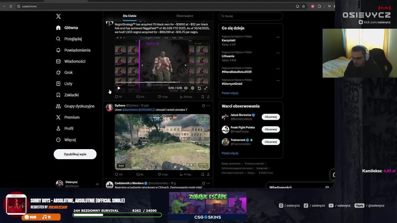Click Pokaż więcej under trends

(230, 93)
